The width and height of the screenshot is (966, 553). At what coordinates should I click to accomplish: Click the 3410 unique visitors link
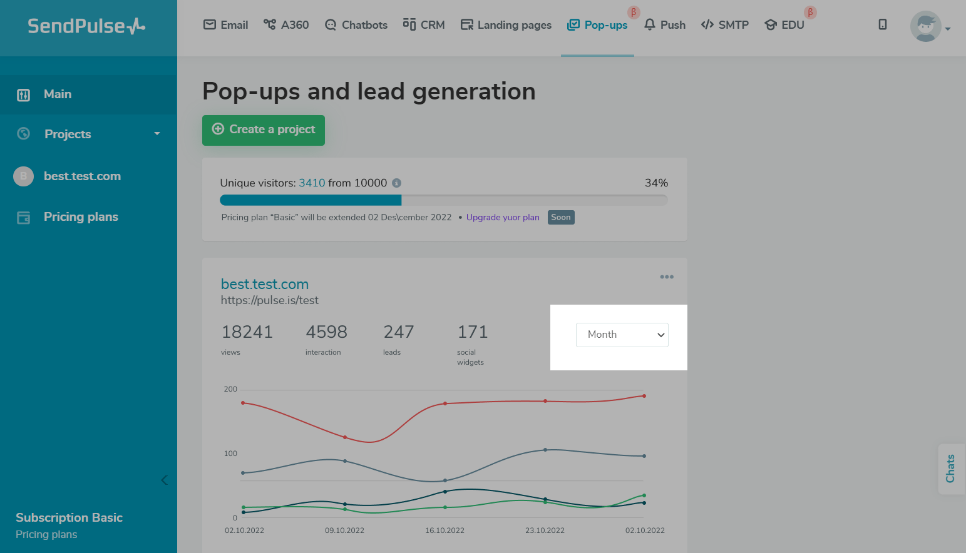coord(312,183)
